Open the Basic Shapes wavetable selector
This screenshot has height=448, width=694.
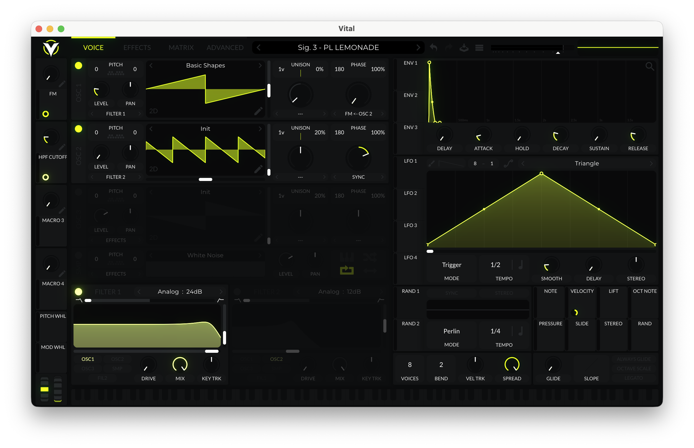tap(206, 66)
